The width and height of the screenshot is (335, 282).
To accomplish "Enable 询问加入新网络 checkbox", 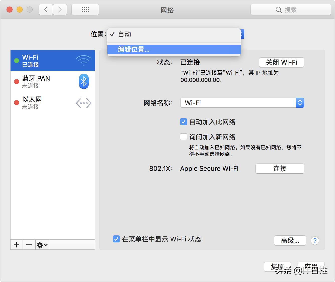I will coord(183,137).
